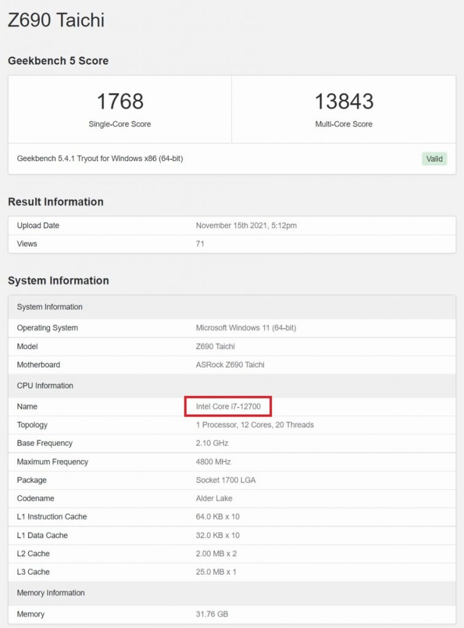
Task: Click the large System Information section heading
Action: (58, 281)
